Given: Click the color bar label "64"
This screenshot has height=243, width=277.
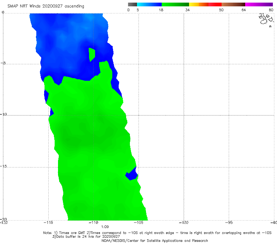Looking at the screenshot, I should pos(244,10).
